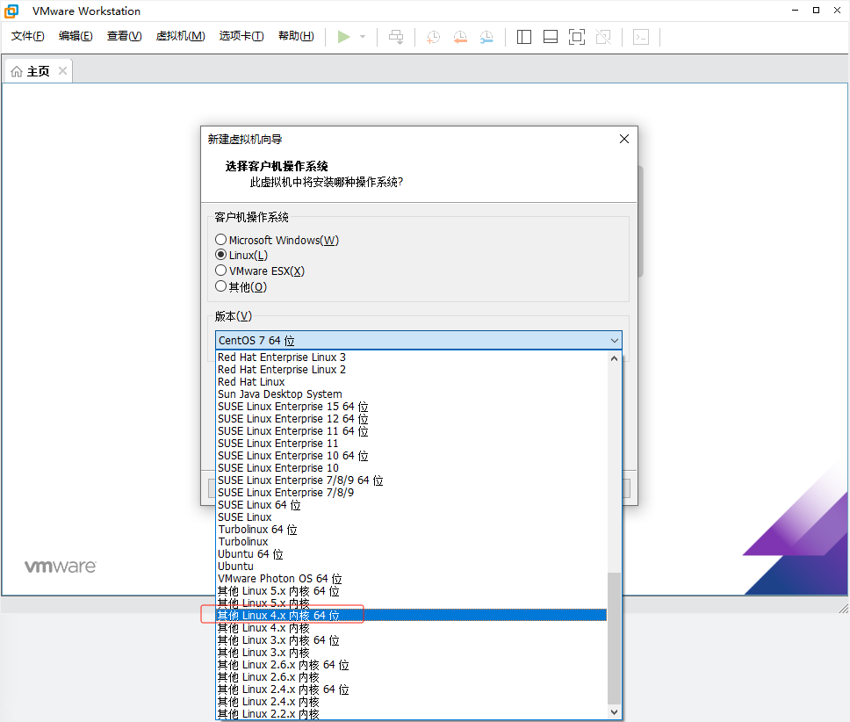
Task: Close the 新建虚拟机向导 dialog
Action: (624, 139)
